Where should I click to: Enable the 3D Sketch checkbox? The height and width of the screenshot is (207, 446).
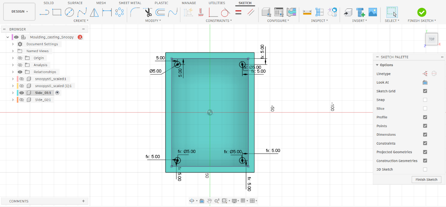[425, 169]
